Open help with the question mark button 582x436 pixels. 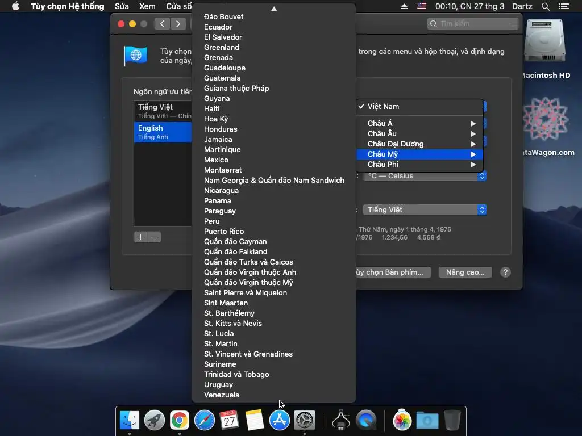[x=505, y=272]
